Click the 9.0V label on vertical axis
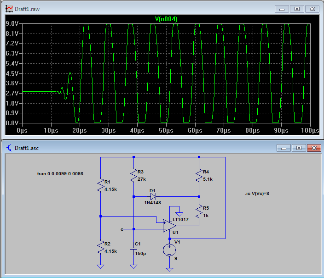The image size is (324, 278). click(12, 24)
